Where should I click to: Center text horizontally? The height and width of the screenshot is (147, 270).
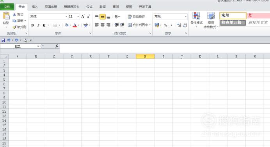pyautogui.click(x=103, y=25)
